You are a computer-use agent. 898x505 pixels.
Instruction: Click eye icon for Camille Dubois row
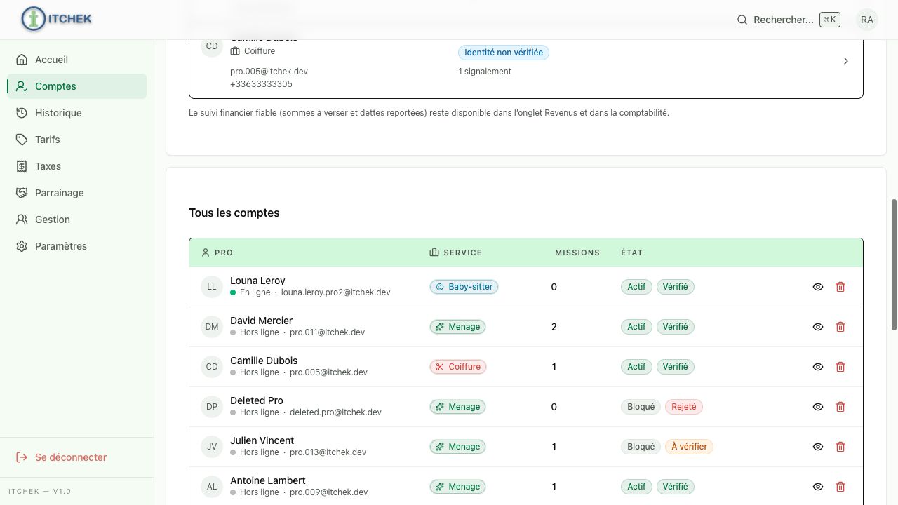(818, 367)
